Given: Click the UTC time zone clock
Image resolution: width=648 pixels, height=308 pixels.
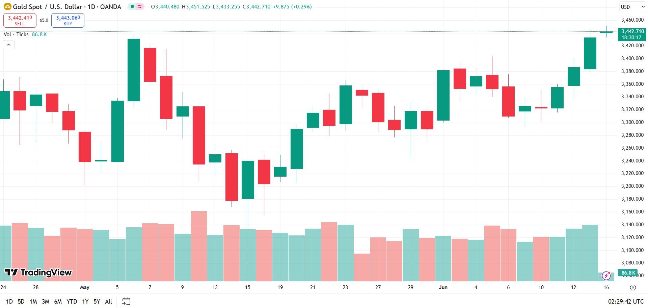Looking at the screenshot, I should [x=626, y=301].
